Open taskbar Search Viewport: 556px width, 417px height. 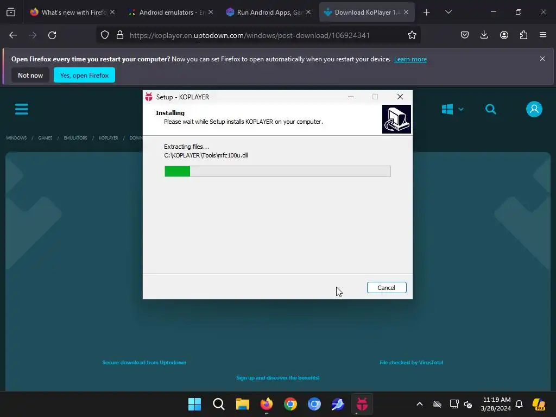[218, 404]
